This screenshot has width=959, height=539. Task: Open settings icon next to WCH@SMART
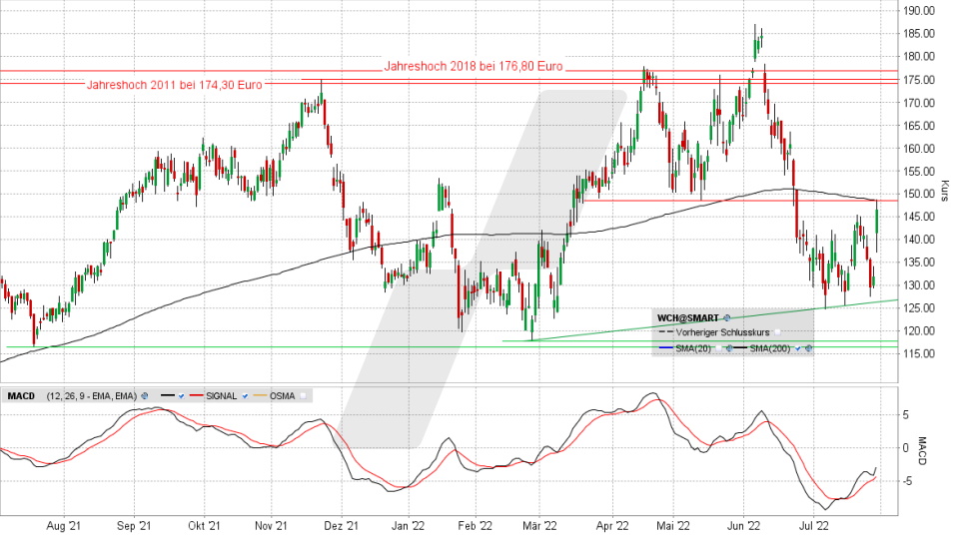click(727, 317)
